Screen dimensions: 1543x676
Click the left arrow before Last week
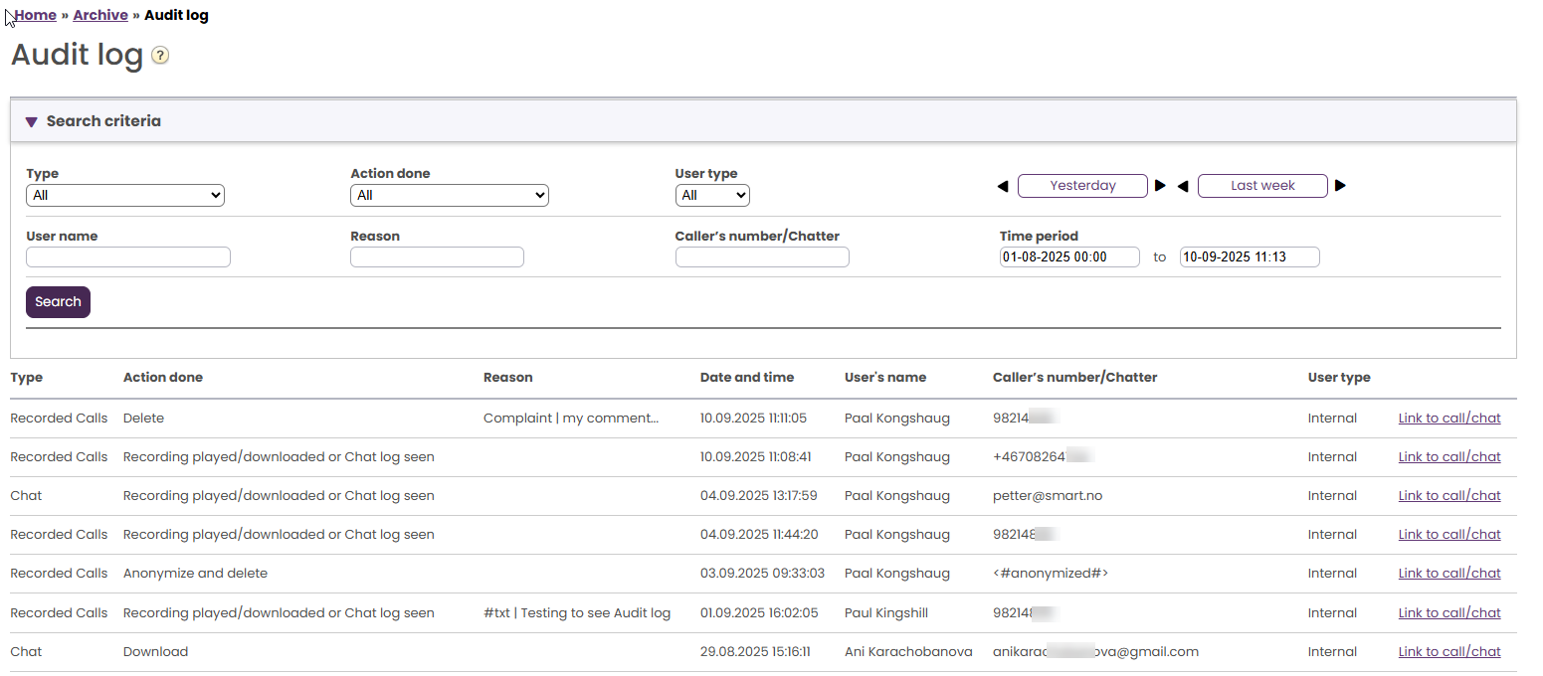[x=1183, y=186]
